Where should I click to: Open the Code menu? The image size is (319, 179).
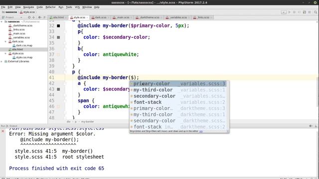point(40,7)
